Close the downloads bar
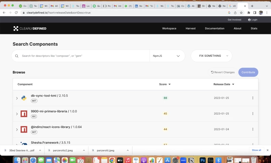Viewport: 271px width, 163px height. 268,150
